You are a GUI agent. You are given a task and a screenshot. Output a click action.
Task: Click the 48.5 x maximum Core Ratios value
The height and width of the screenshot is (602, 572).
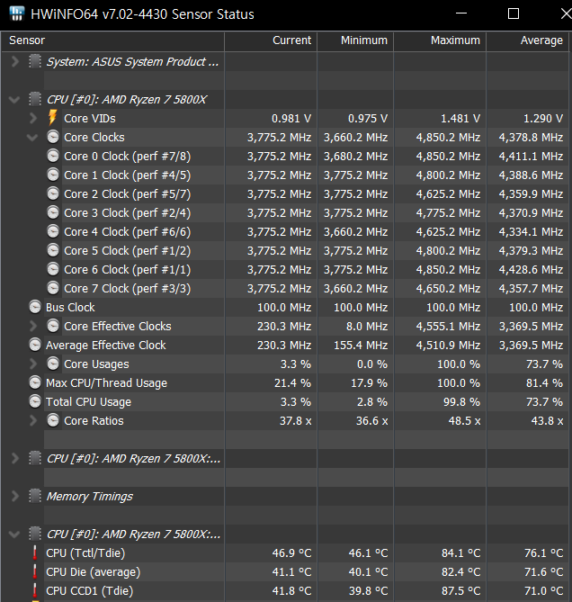[x=464, y=421]
